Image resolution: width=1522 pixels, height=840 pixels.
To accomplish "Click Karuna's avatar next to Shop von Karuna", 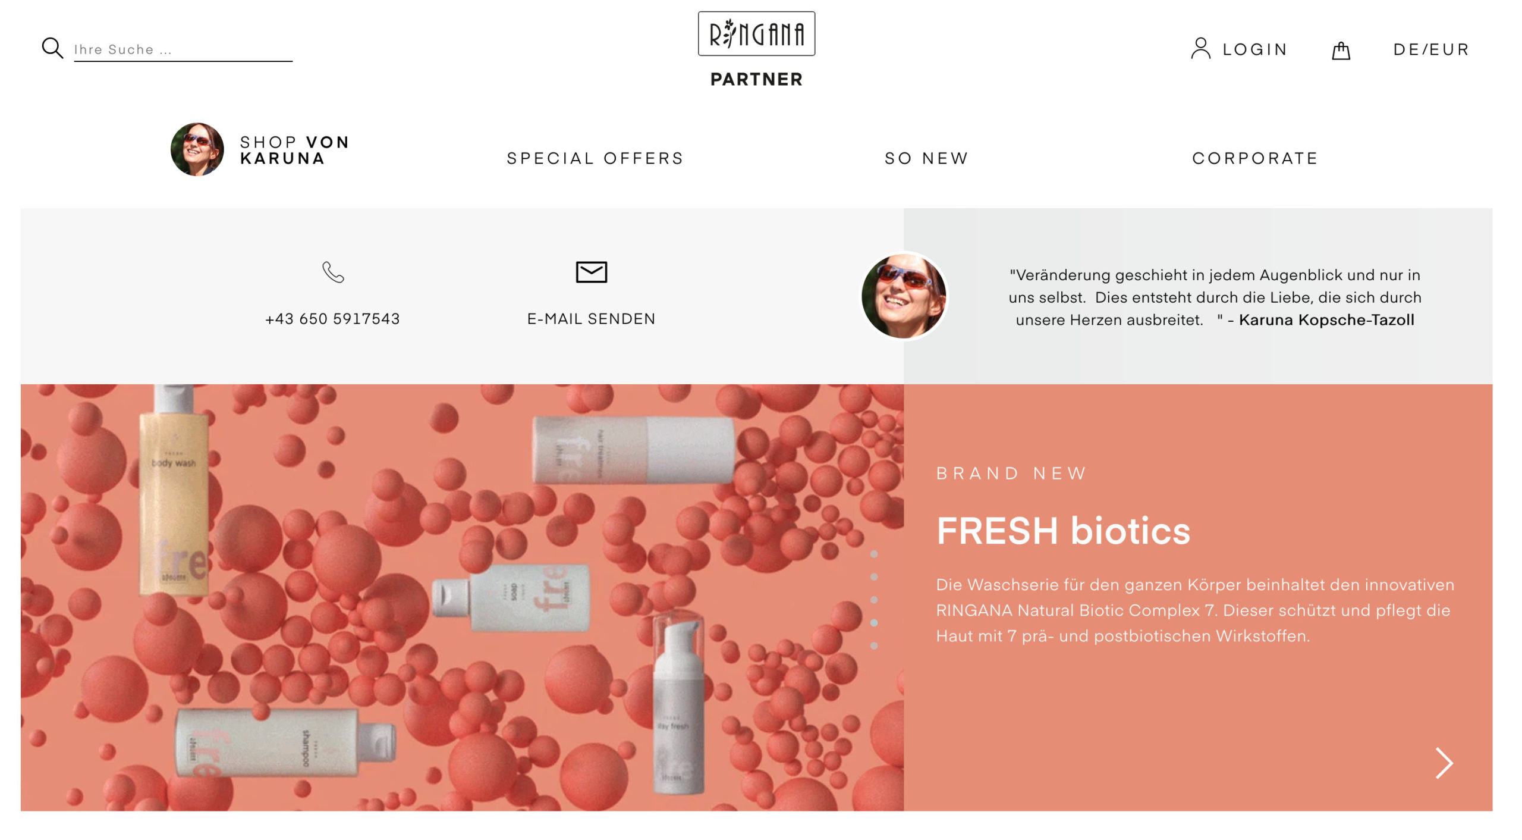I will [197, 149].
